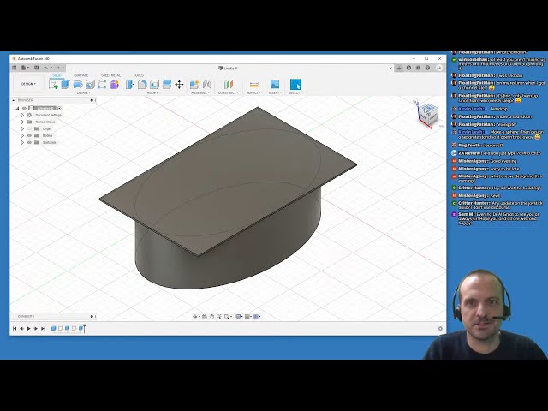The height and width of the screenshot is (411, 548).
Task: Select the Untitled document tab
Action: coord(228,68)
